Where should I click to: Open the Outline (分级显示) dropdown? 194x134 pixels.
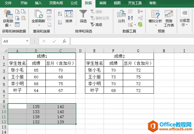click(184, 18)
